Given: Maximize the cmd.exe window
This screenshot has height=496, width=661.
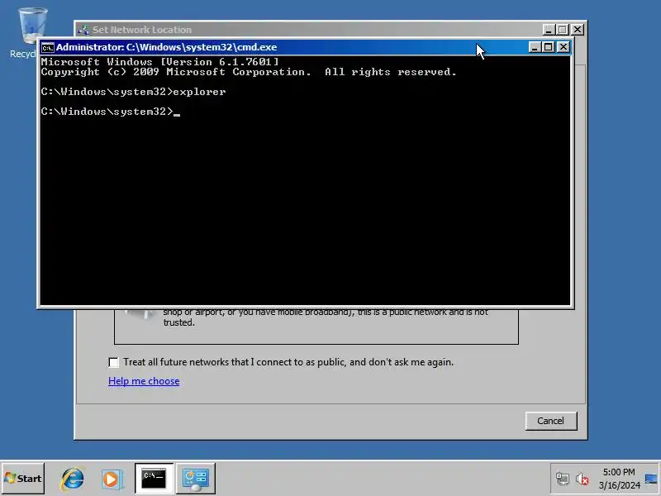Looking at the screenshot, I should [x=549, y=47].
